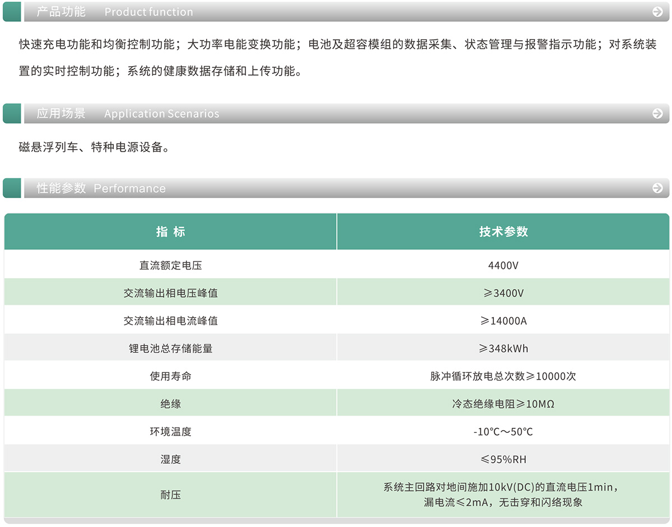This screenshot has width=672, height=527.
Task: Click the 4400V value cell
Action: (503, 265)
